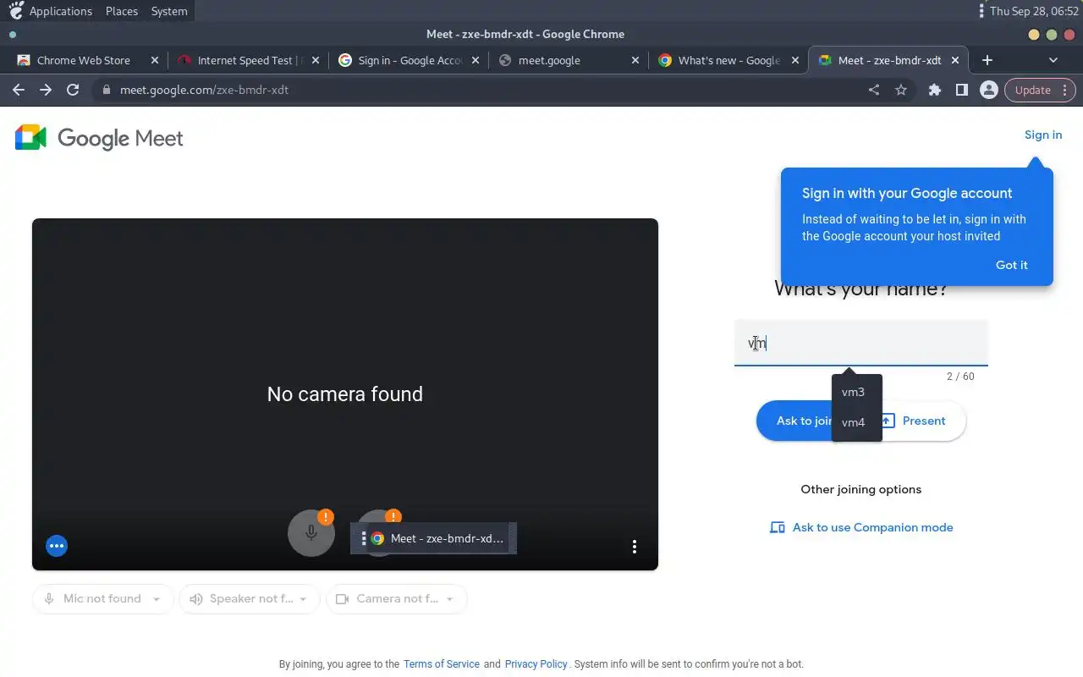The image size is (1083, 677).
Task: Open visual effects blue dots button
Action: (57, 546)
